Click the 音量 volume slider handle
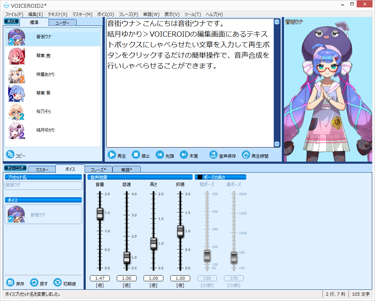375x301 pixels. [100, 213]
